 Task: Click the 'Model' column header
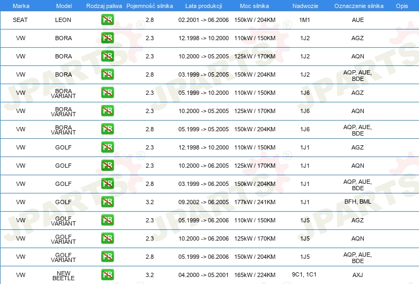coord(64,6)
